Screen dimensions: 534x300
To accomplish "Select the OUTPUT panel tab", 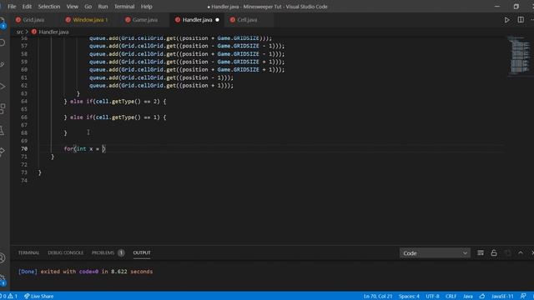I will click(x=142, y=252).
